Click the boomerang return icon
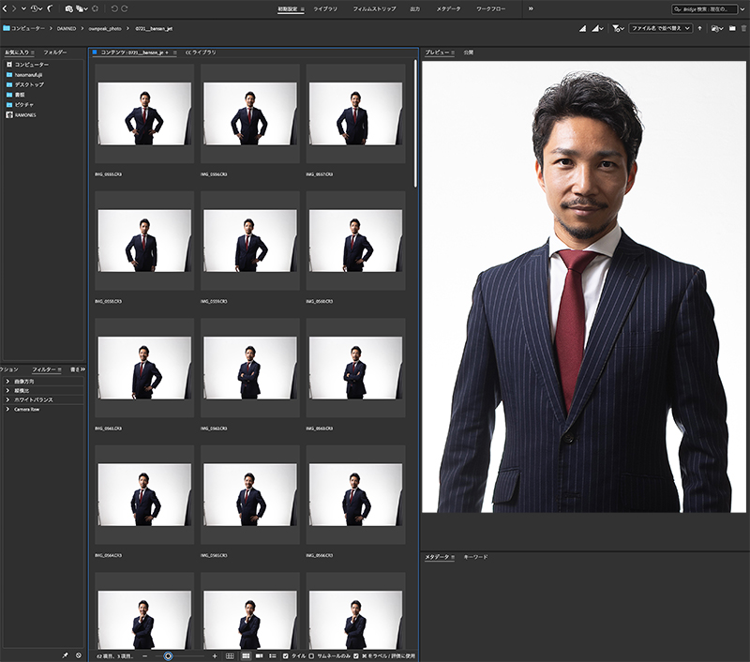The image size is (750, 662). coord(50,8)
